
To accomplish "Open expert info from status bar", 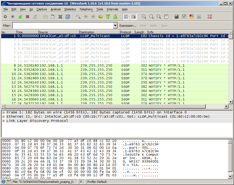I will (x=3, y=182).
